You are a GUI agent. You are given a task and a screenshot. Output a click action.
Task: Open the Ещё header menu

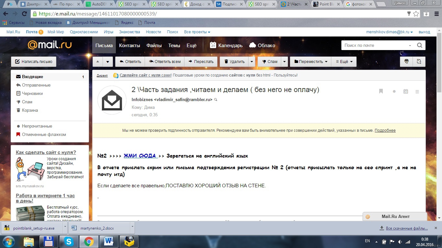192,45
